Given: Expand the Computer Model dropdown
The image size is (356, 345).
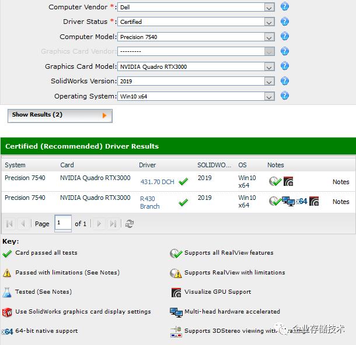Looking at the screenshot, I should (269, 37).
